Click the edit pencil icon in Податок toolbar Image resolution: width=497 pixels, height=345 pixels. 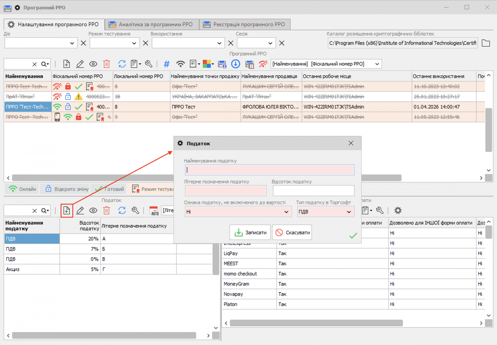click(x=80, y=210)
